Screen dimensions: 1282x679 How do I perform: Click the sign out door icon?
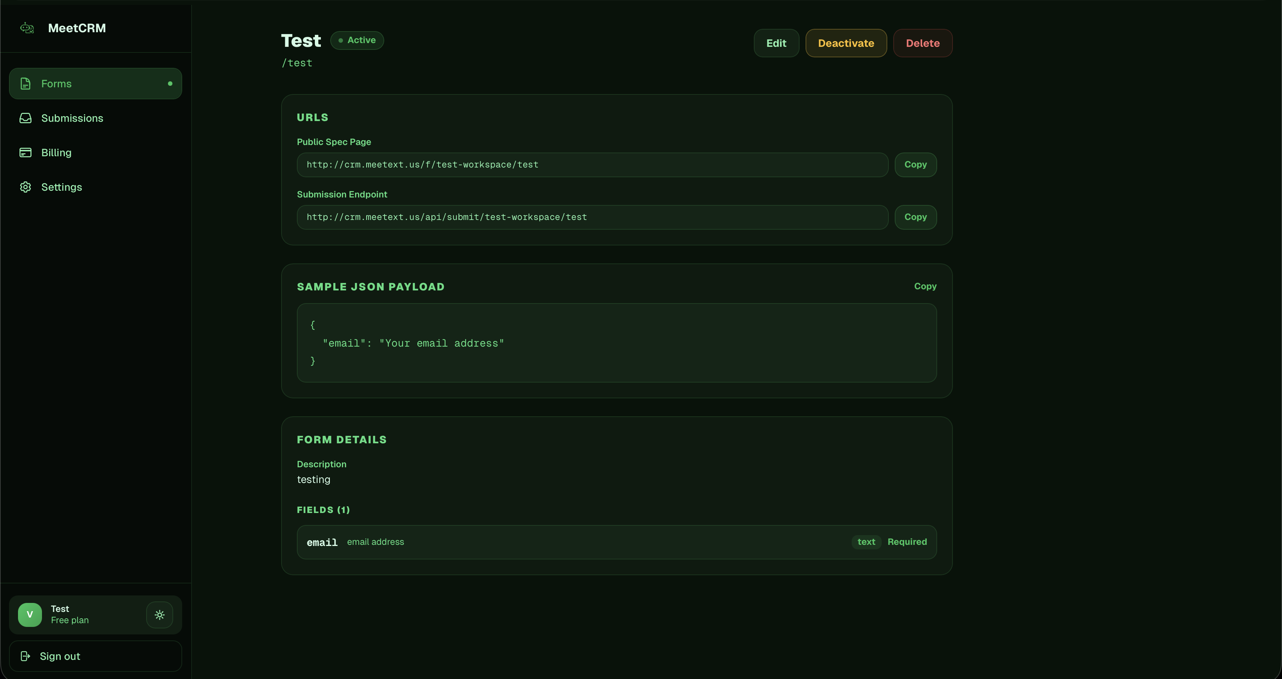[x=25, y=656]
